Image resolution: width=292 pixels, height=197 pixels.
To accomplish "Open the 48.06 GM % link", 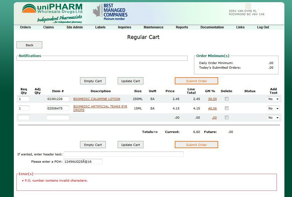I will 212,109.
